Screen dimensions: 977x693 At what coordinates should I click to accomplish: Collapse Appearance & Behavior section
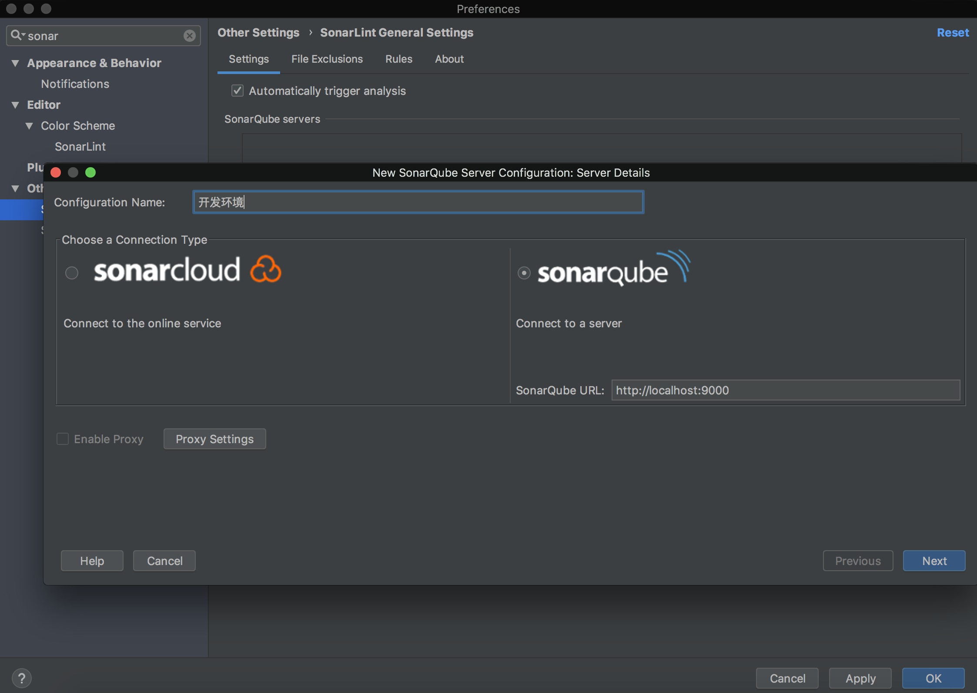tap(15, 63)
